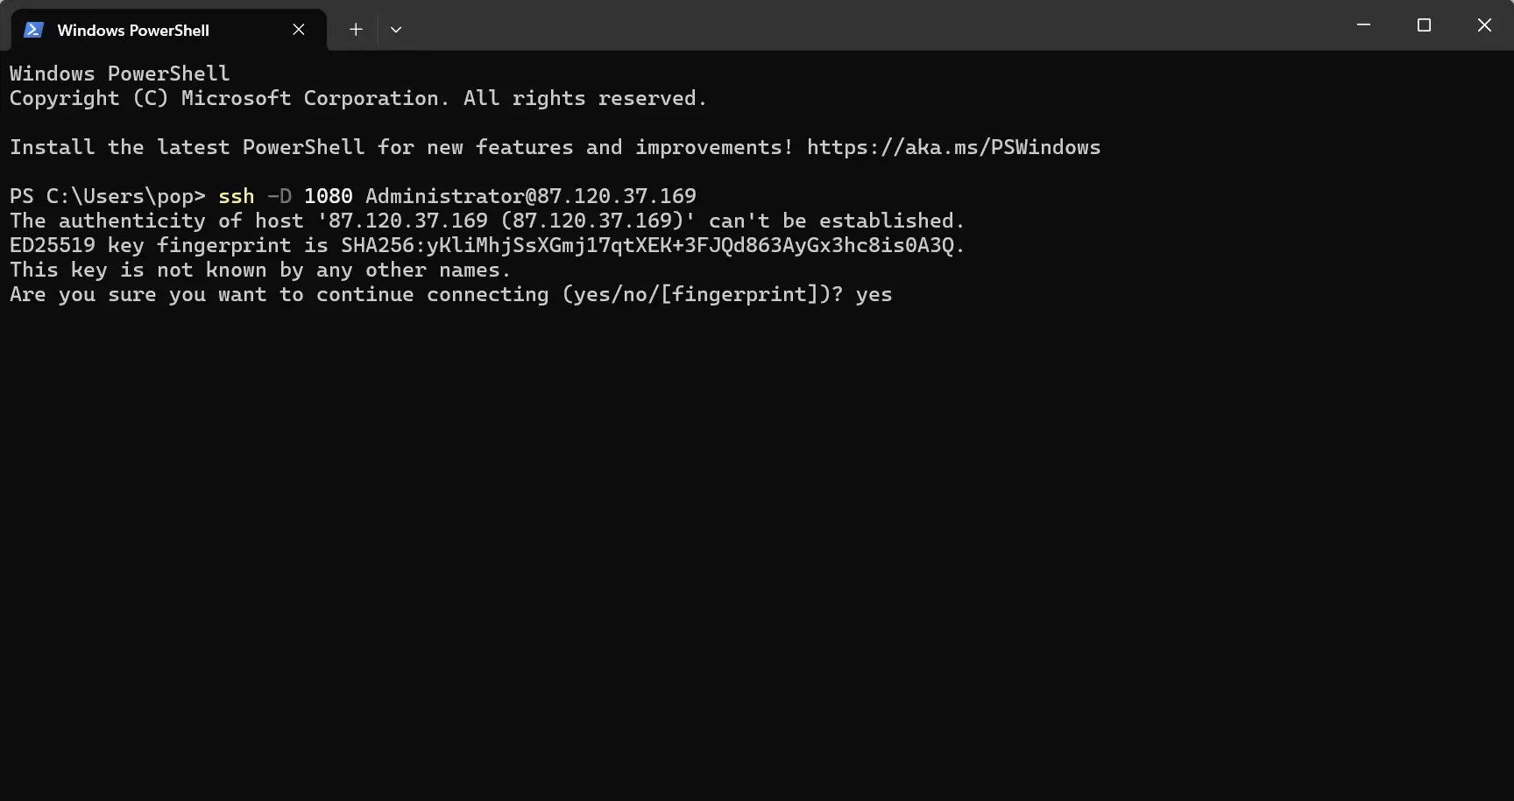Open the https://aka.ms/PSWindows link

click(x=953, y=147)
